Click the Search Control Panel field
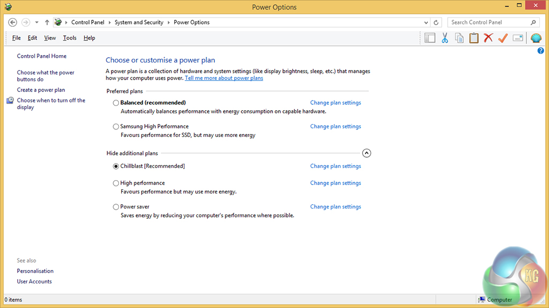The width and height of the screenshot is (549, 308). (x=488, y=22)
